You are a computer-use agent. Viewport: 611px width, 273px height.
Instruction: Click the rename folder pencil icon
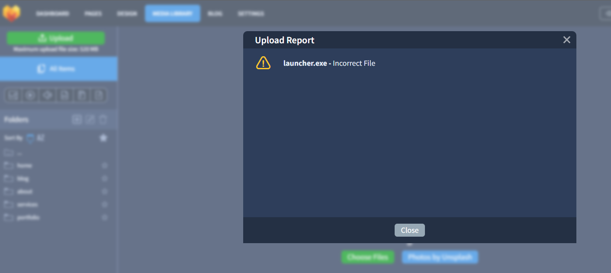[x=90, y=119]
